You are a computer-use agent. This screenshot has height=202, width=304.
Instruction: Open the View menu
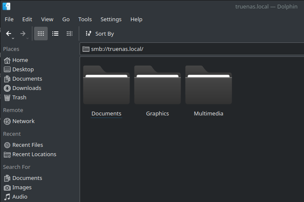pyautogui.click(x=47, y=20)
